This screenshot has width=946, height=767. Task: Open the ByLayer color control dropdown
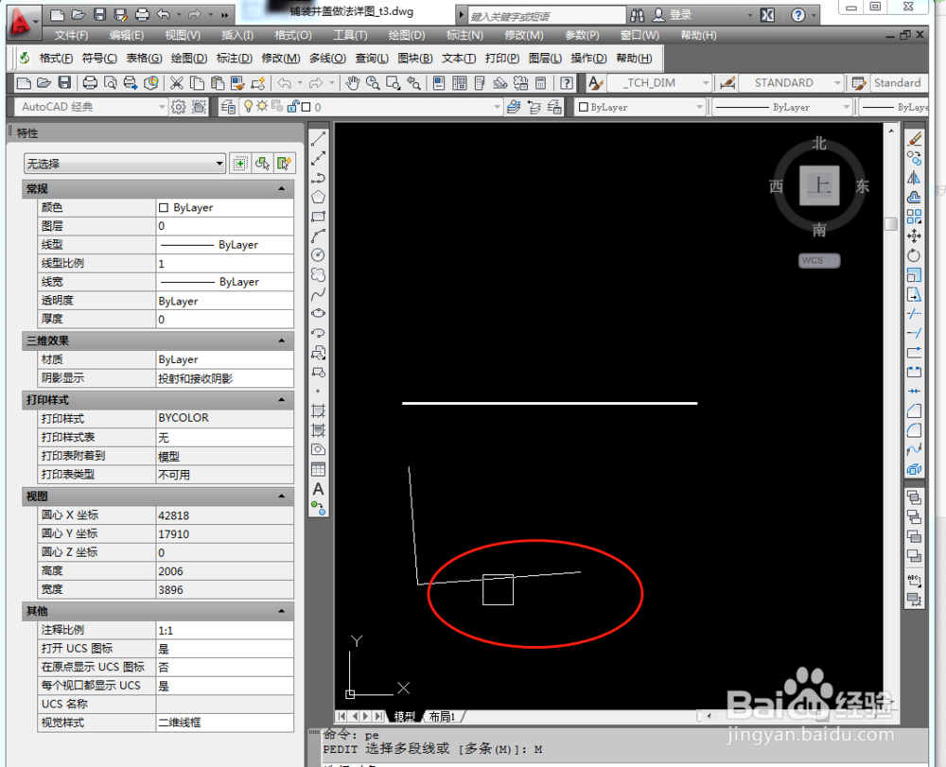click(639, 107)
